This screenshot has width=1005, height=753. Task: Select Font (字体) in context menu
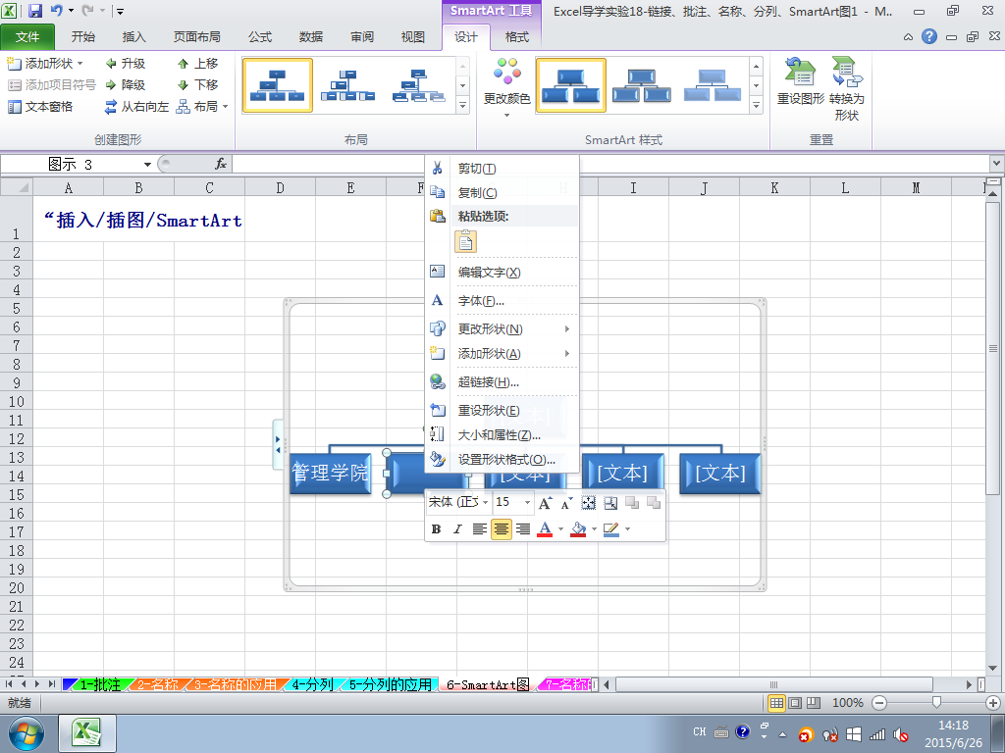click(502, 300)
